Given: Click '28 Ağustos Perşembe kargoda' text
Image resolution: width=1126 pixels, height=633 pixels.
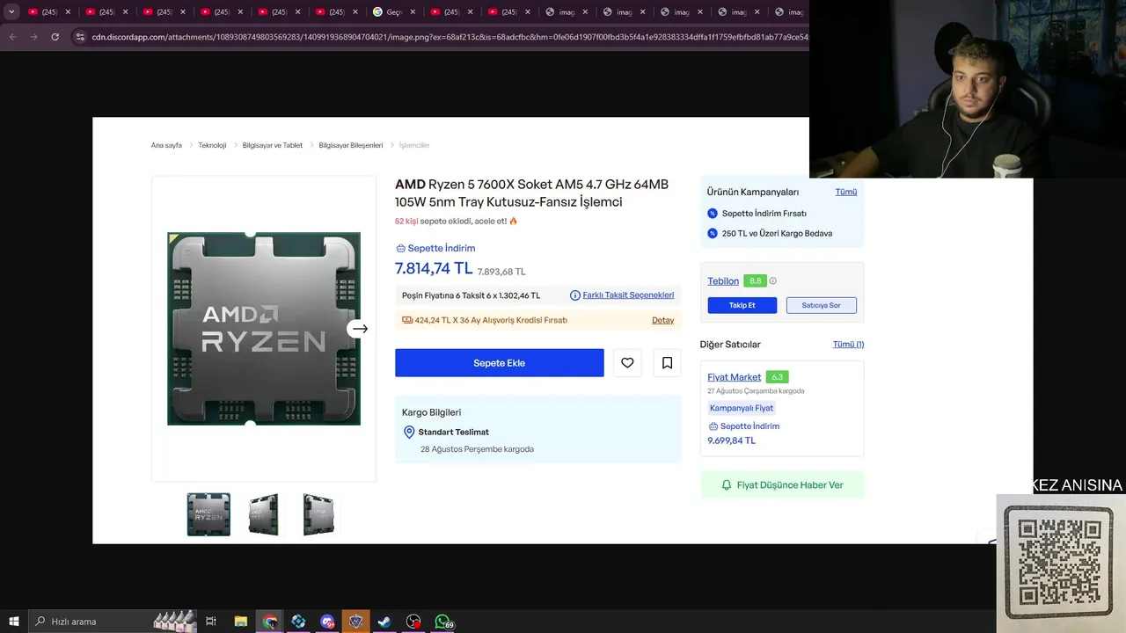Looking at the screenshot, I should click(x=477, y=449).
